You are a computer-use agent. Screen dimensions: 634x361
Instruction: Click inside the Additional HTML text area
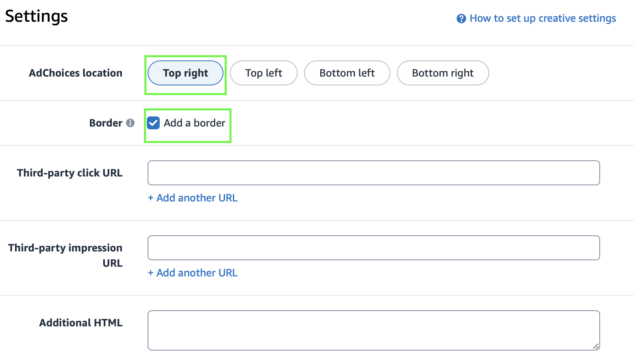tap(373, 330)
